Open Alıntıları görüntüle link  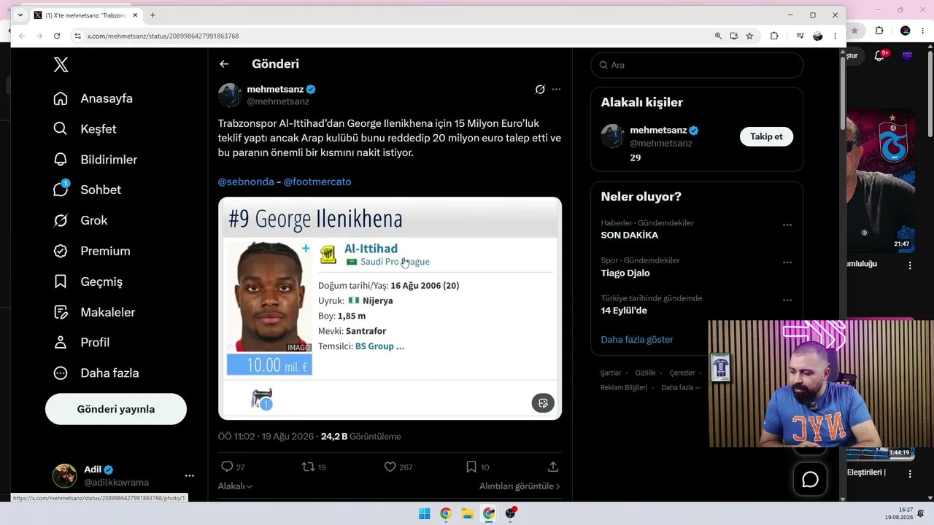[520, 486]
